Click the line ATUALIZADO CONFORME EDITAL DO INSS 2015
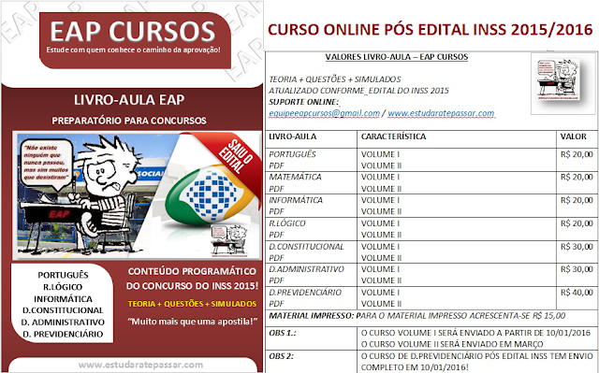 (x=358, y=91)
